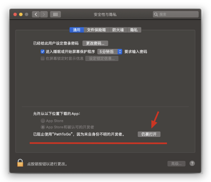Click the 已阻止使用“PathToGo” message text
Screen dimensions: 211x182
click(x=79, y=134)
